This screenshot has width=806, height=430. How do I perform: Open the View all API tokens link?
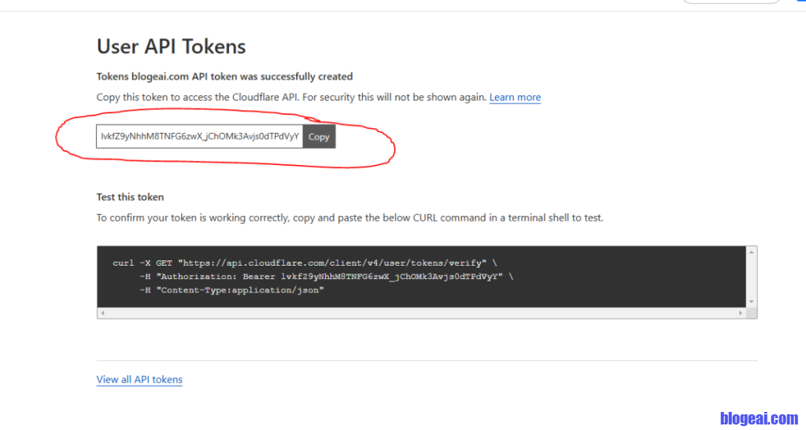click(139, 380)
